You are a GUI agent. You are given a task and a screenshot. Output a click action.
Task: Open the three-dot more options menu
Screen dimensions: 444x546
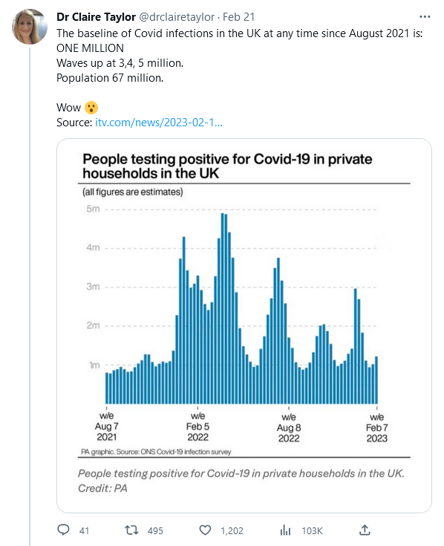coord(425,16)
